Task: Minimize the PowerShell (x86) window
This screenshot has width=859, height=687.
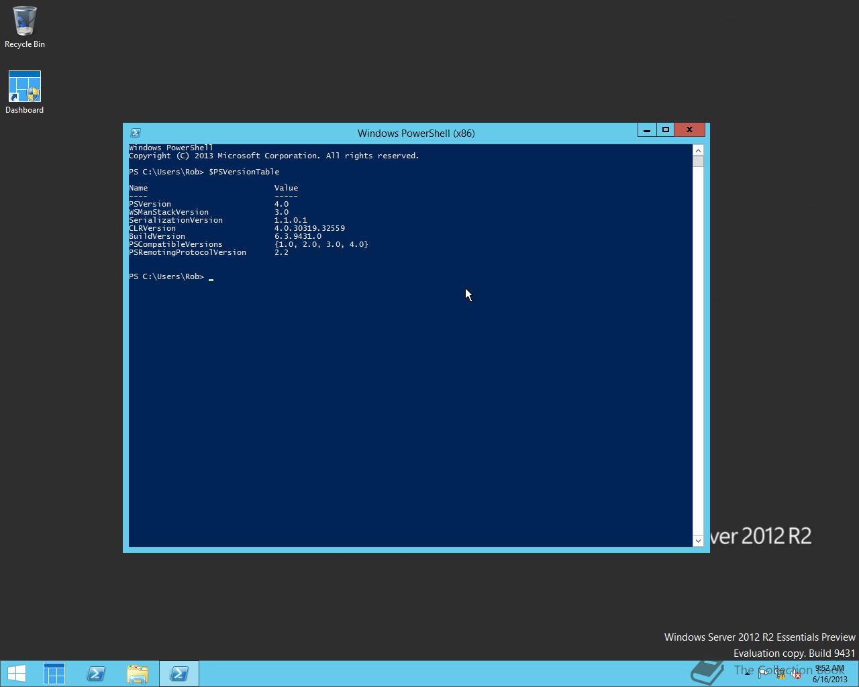Action: click(647, 130)
